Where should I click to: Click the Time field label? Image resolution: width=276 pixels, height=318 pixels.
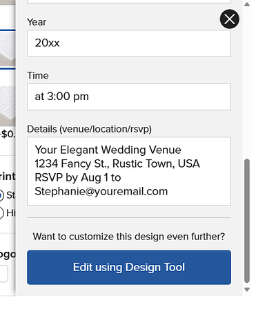pos(38,75)
